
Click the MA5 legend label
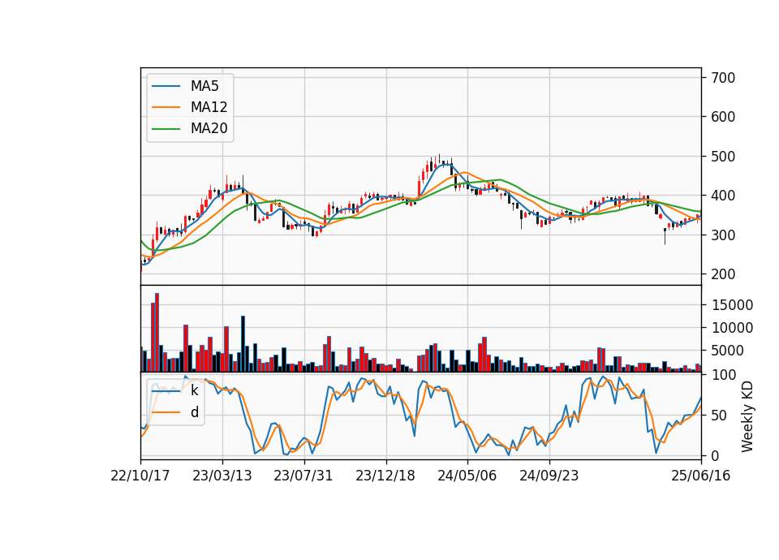click(204, 86)
